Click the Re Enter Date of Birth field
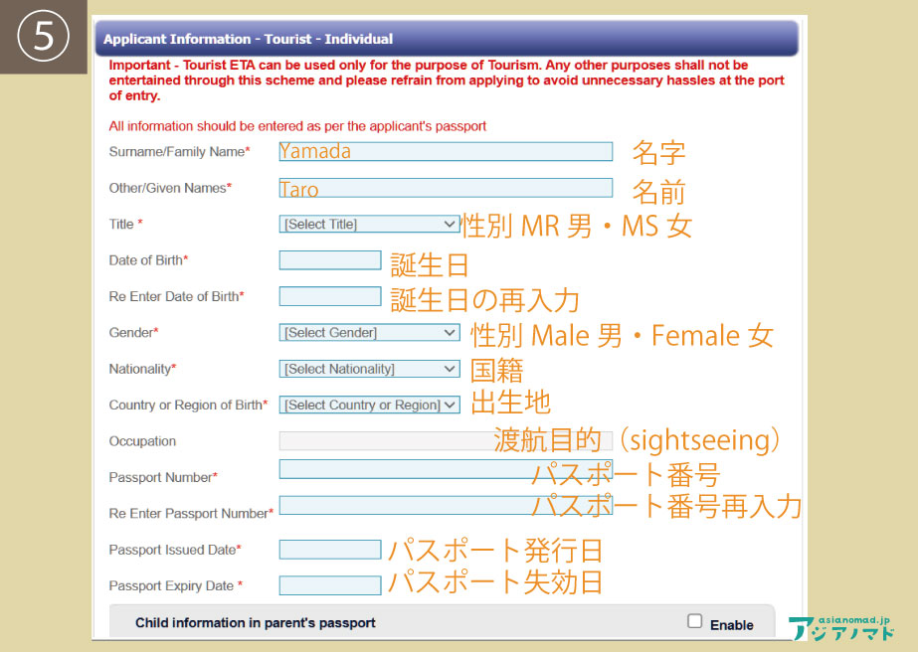918x652 pixels. point(329,296)
